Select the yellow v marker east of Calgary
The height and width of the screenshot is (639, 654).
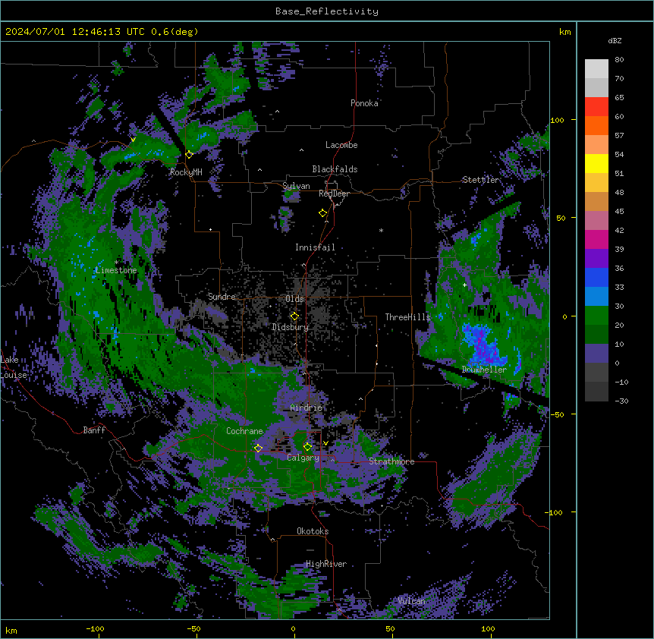click(x=325, y=443)
